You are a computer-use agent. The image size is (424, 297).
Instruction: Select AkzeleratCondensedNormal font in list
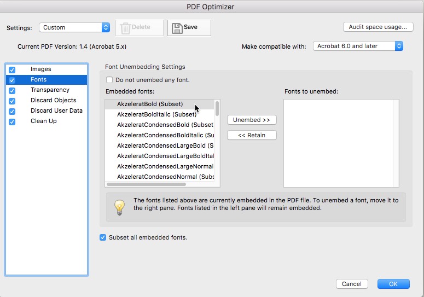[165, 177]
